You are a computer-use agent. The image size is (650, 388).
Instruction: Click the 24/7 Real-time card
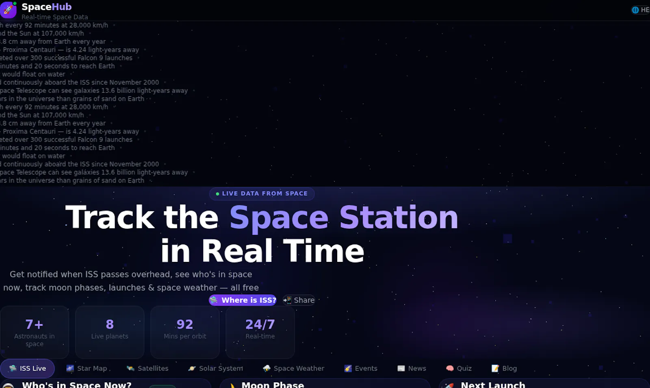(260, 332)
